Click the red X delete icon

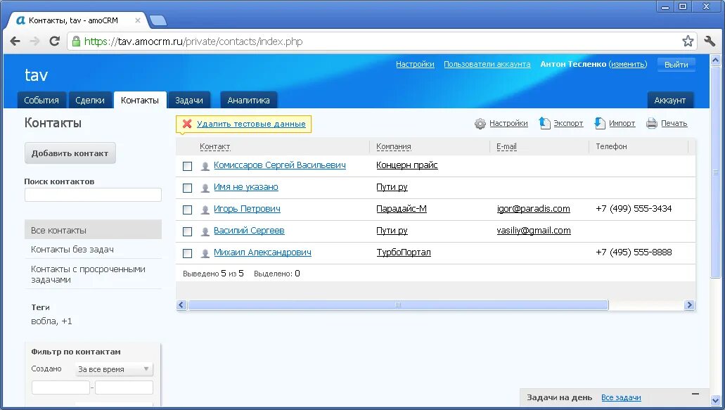[x=187, y=123]
